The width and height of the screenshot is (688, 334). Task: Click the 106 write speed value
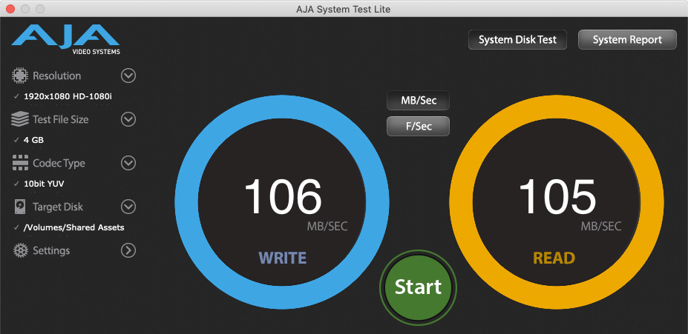pyautogui.click(x=283, y=196)
